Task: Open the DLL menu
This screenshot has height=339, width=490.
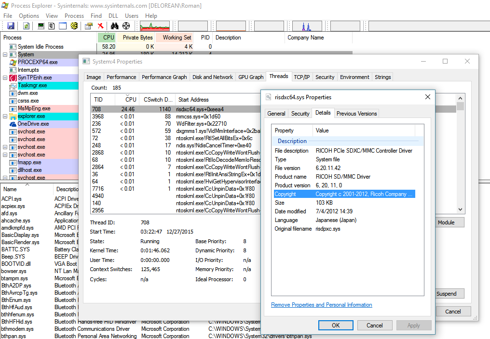Action: pos(113,16)
